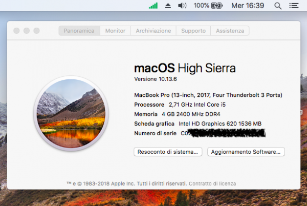Viewport: 307px width, 206px height.
Task: Click the Versione 10.13.6 text
Action: coord(156,79)
